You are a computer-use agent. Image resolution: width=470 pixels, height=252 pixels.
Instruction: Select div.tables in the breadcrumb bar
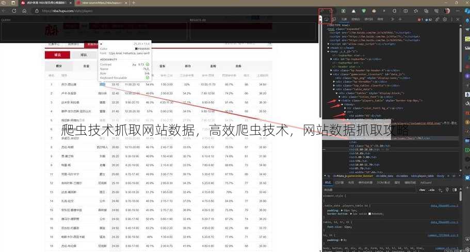pyautogui.click(x=402, y=176)
